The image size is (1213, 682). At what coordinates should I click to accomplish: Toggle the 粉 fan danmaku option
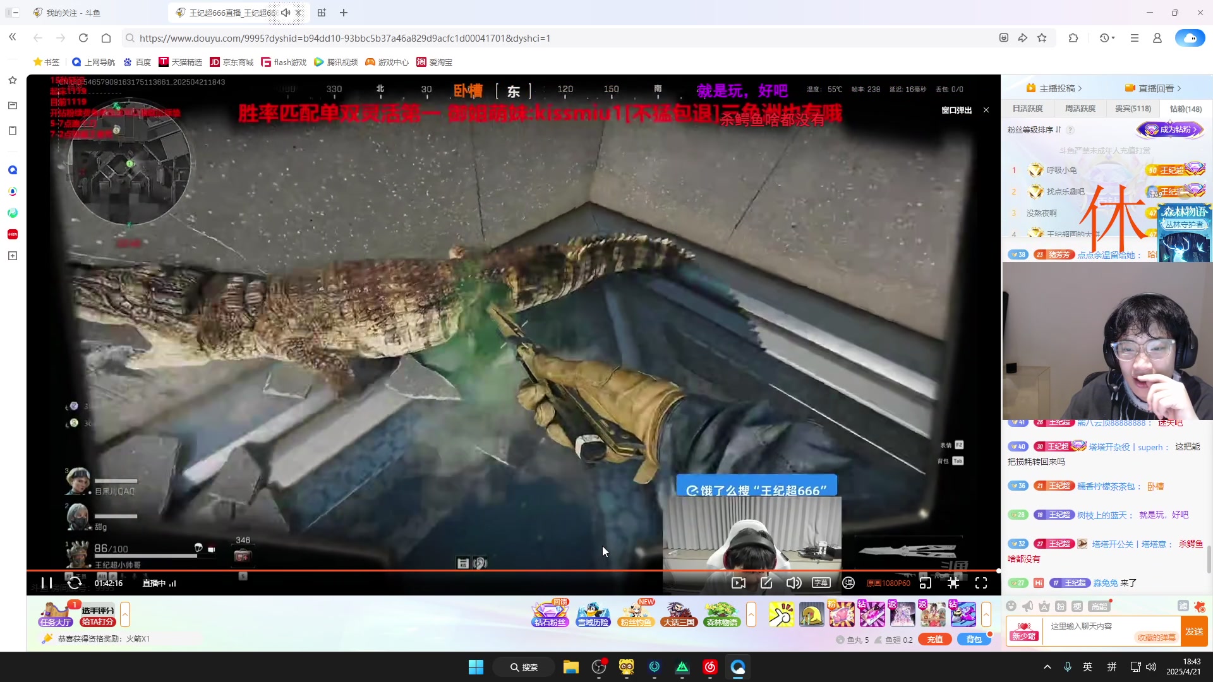pyautogui.click(x=1061, y=606)
